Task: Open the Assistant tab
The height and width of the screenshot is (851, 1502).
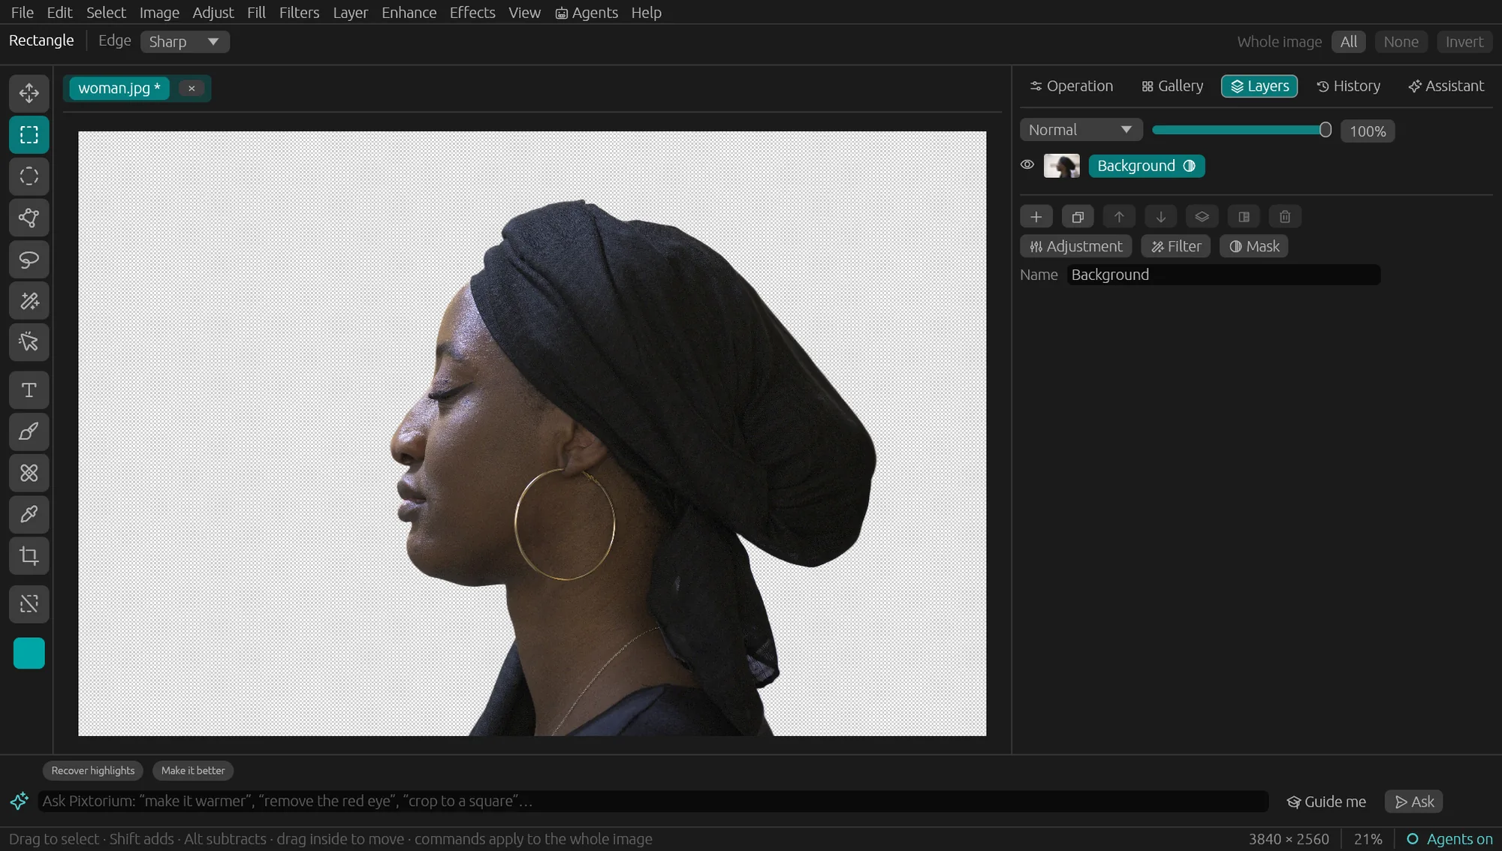Action: point(1446,86)
